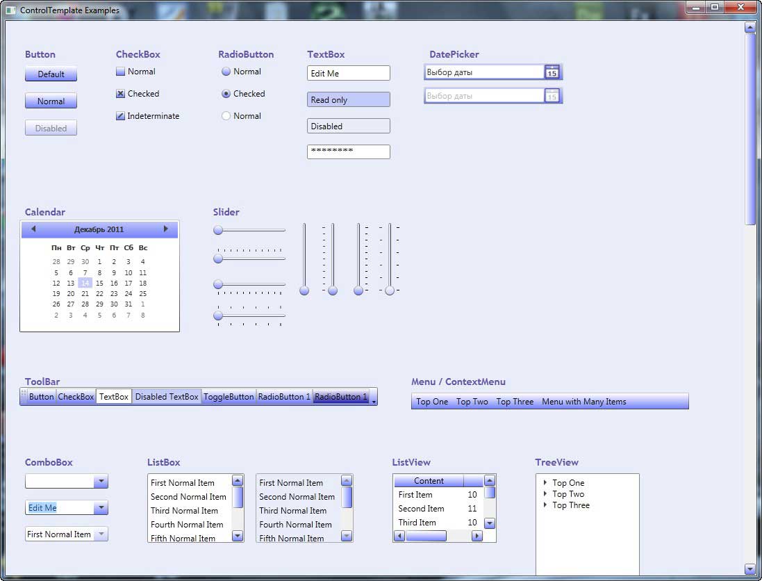Go to previous month in Calendar
Image resolution: width=762 pixels, height=581 pixels.
click(x=33, y=229)
